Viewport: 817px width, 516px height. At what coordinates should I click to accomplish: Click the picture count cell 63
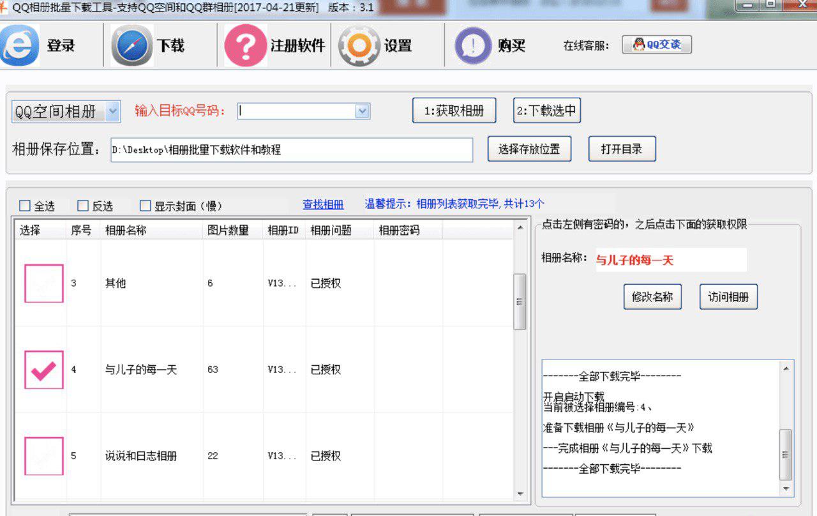point(213,369)
